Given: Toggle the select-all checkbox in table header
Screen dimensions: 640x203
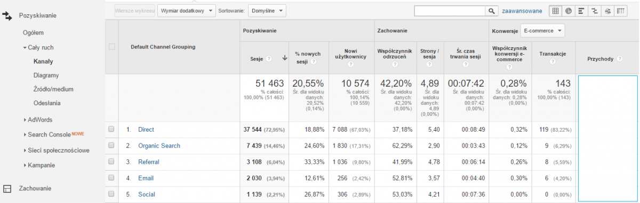Looking at the screenshot, I should 111,47.
